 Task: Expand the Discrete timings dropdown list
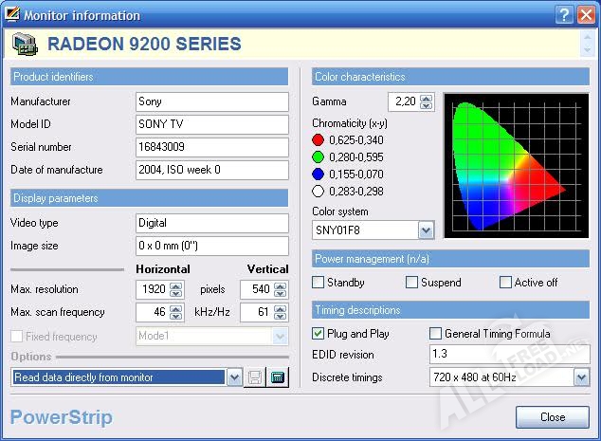pos(581,377)
